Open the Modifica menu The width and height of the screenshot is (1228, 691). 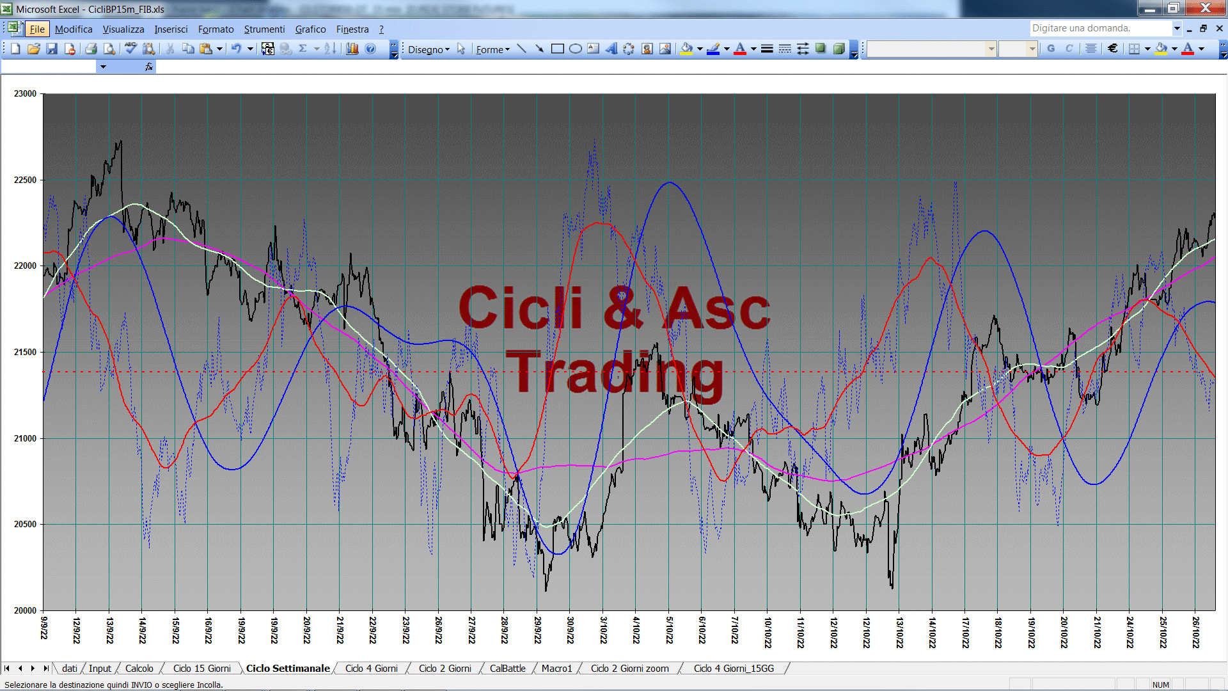pyautogui.click(x=74, y=29)
